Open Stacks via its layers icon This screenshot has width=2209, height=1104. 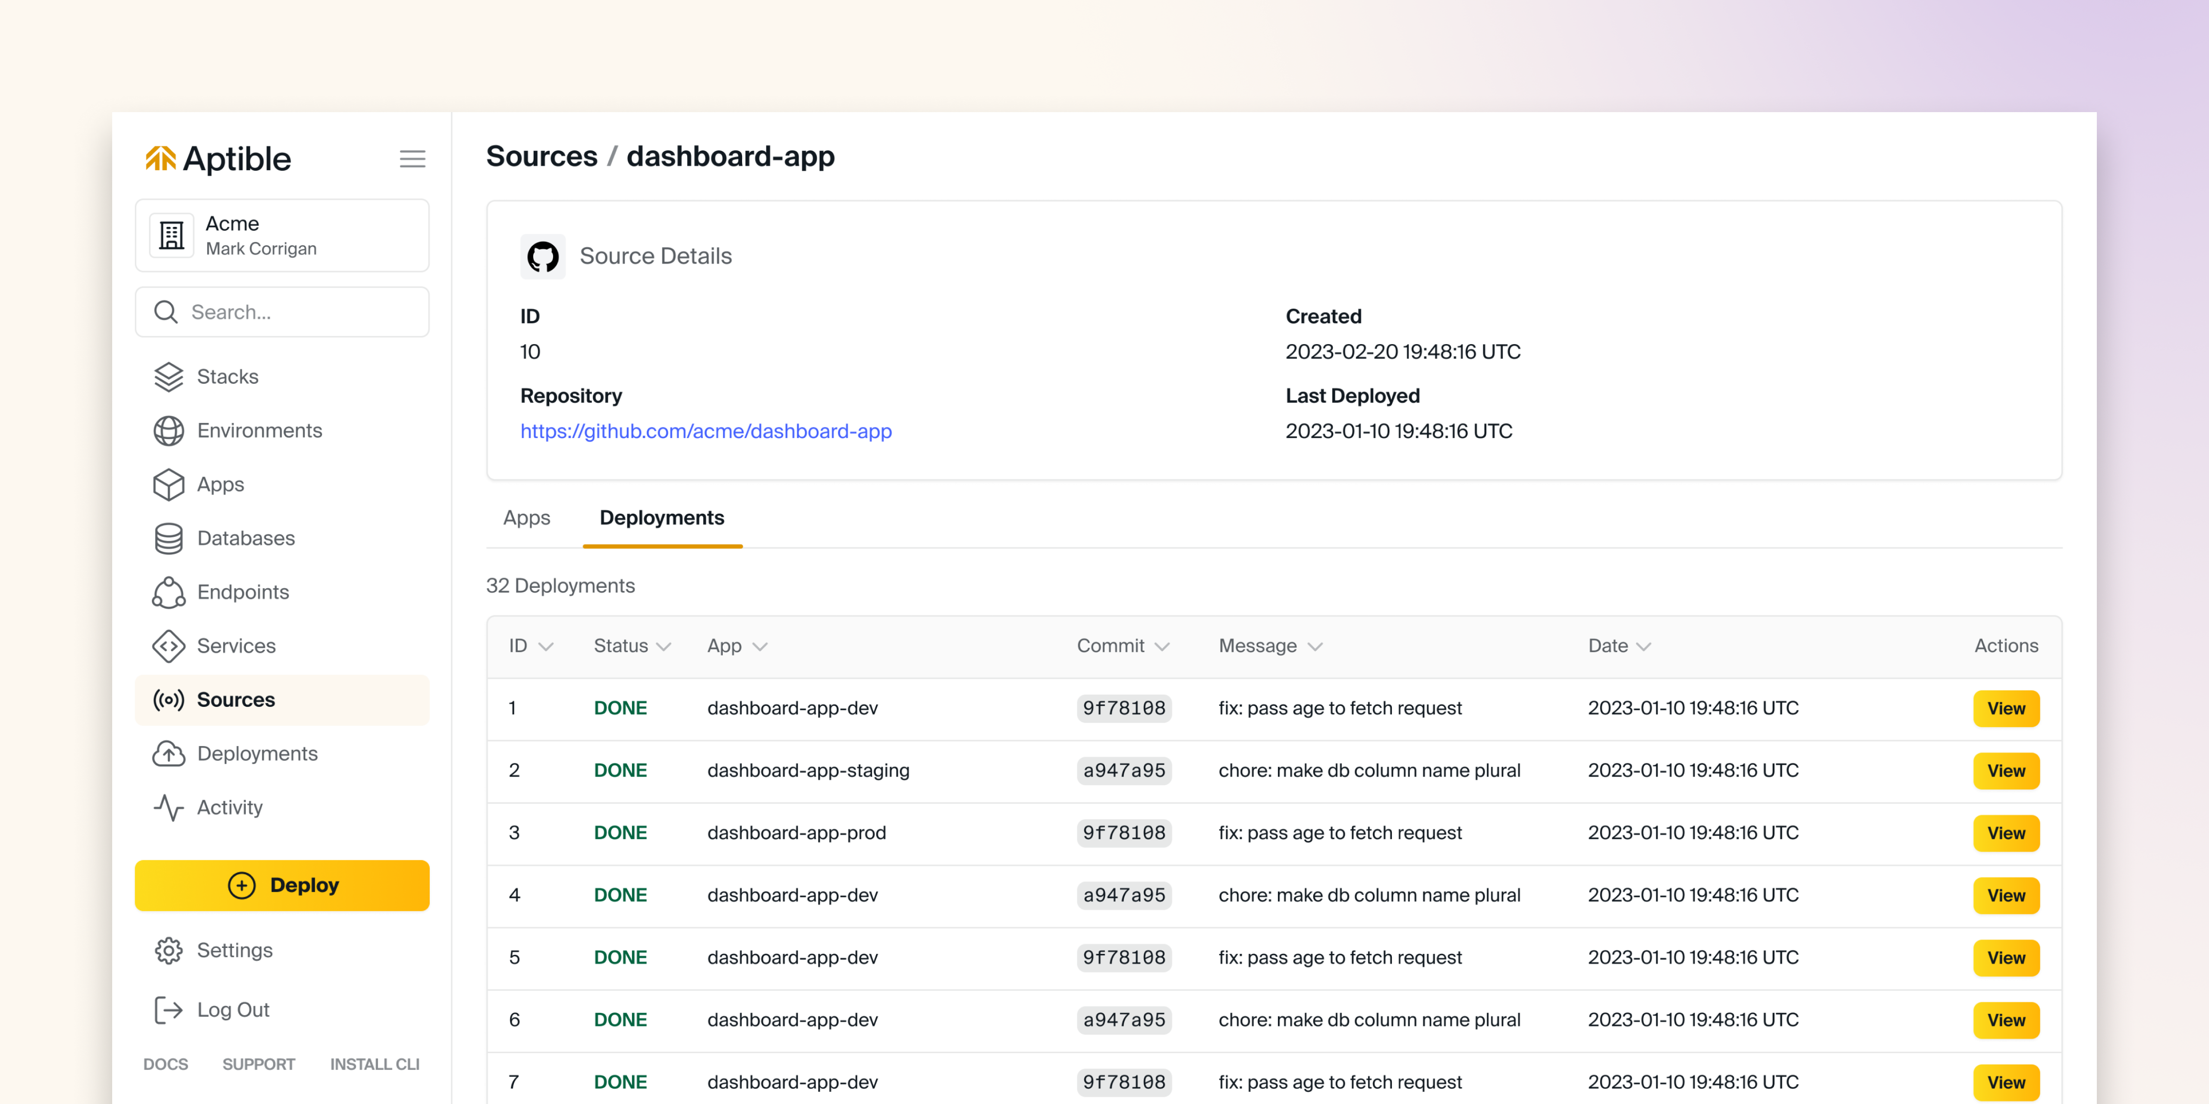tap(168, 376)
